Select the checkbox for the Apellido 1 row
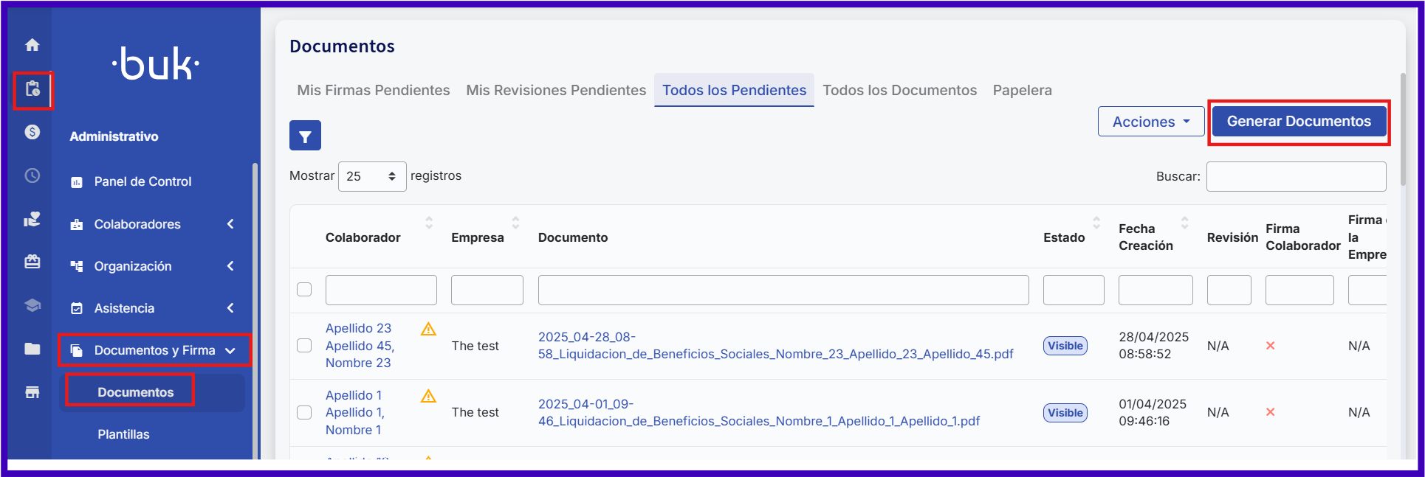 pos(304,412)
